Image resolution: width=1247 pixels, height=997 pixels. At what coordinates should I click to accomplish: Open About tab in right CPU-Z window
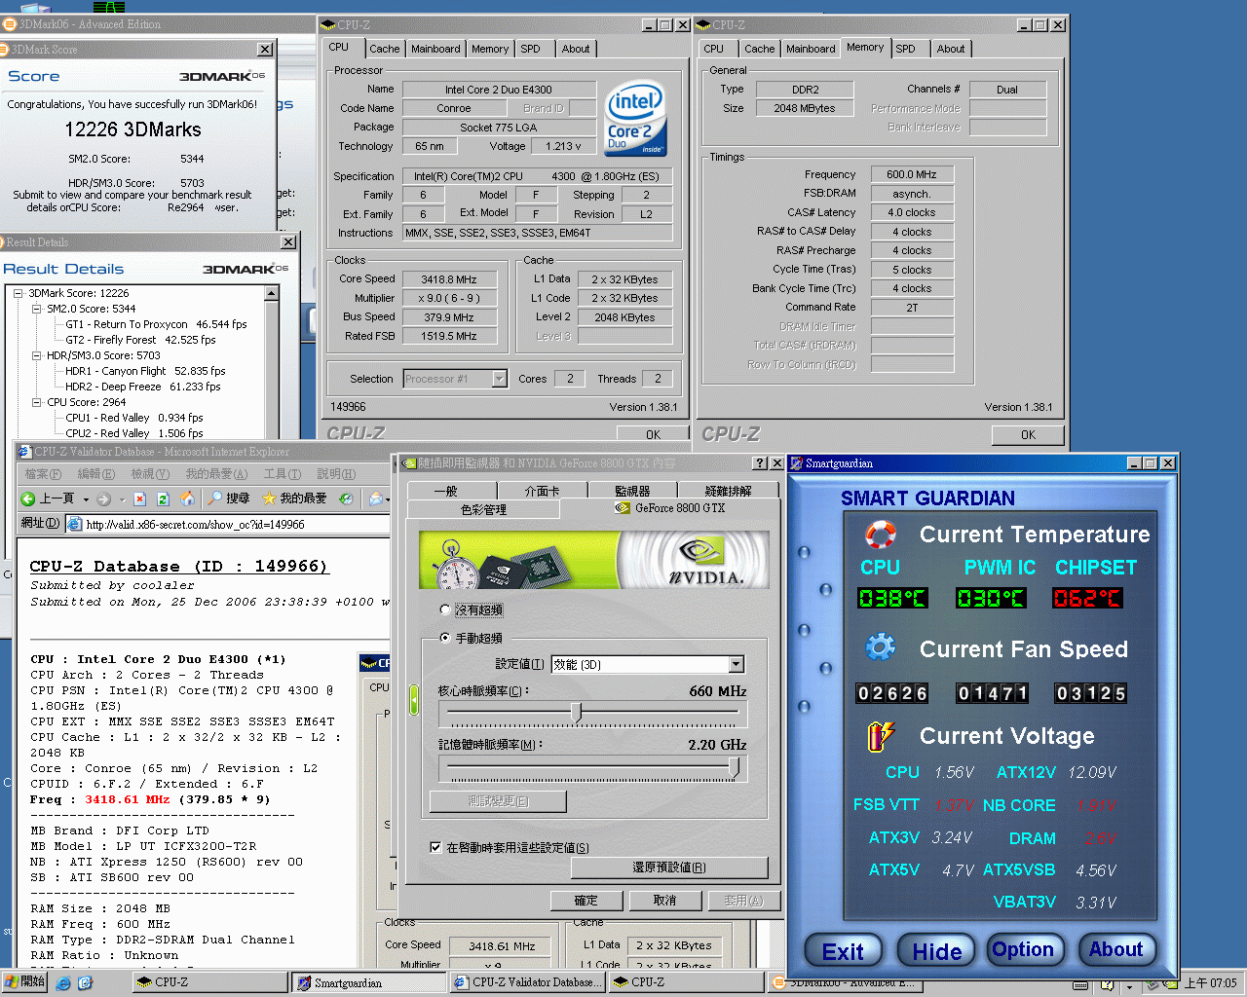tap(951, 49)
